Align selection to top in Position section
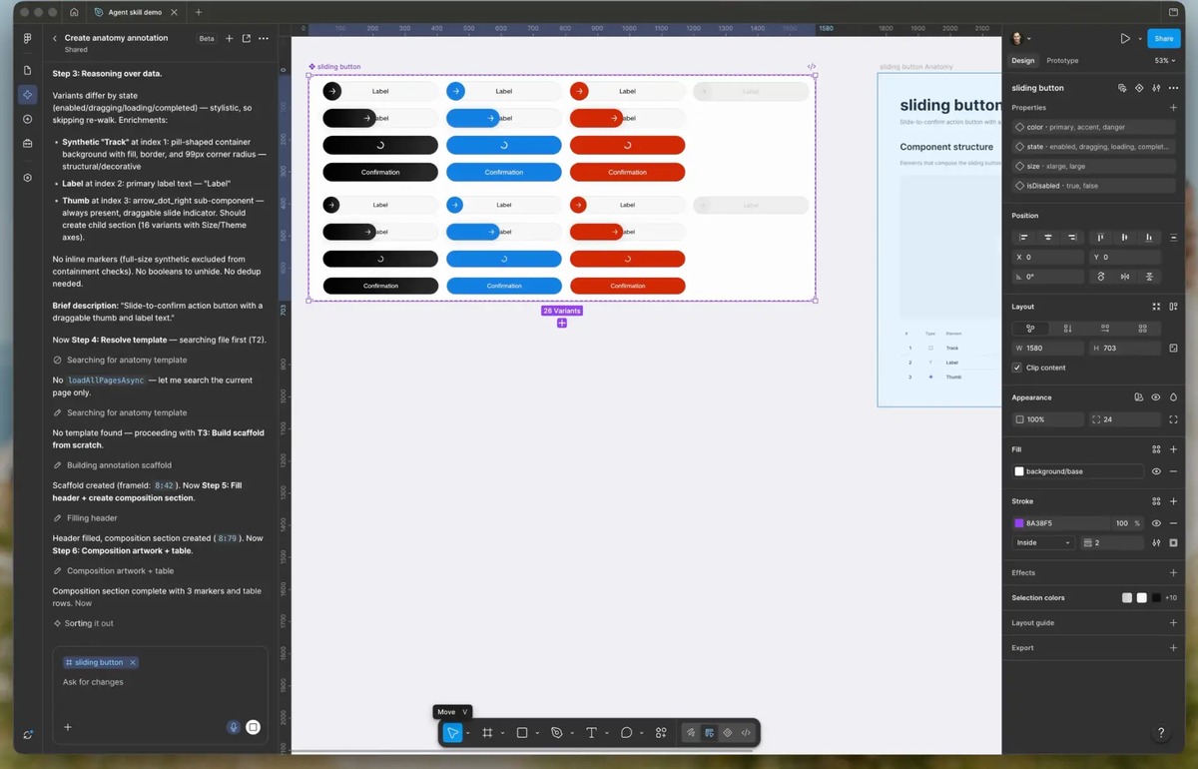This screenshot has height=769, width=1198. tap(1100, 238)
